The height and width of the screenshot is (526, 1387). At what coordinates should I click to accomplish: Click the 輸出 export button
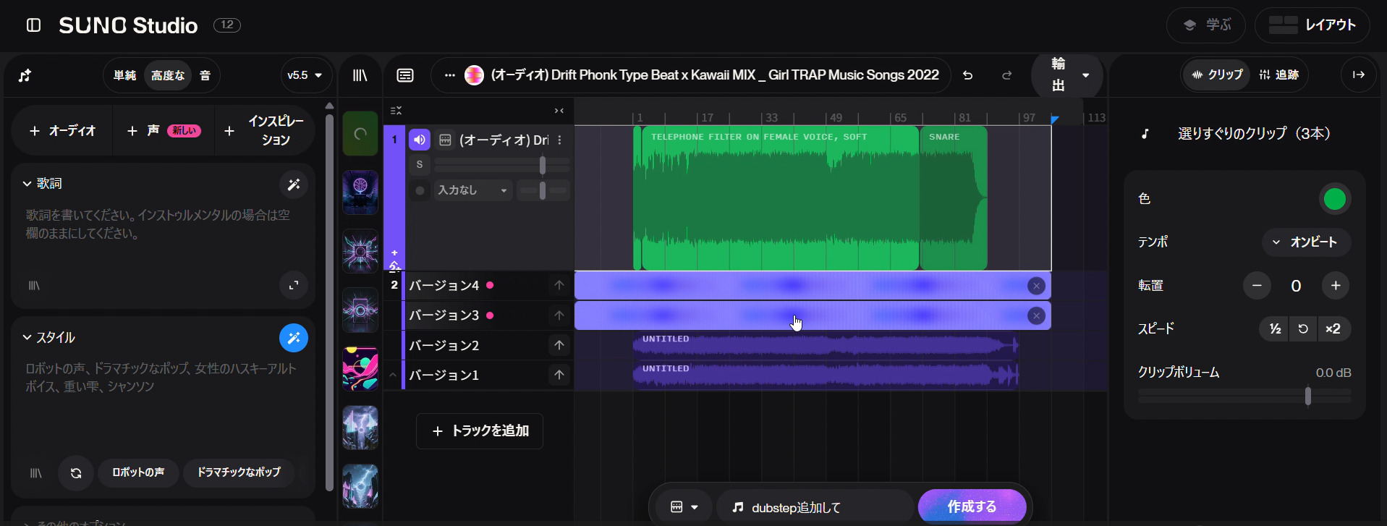[1058, 75]
